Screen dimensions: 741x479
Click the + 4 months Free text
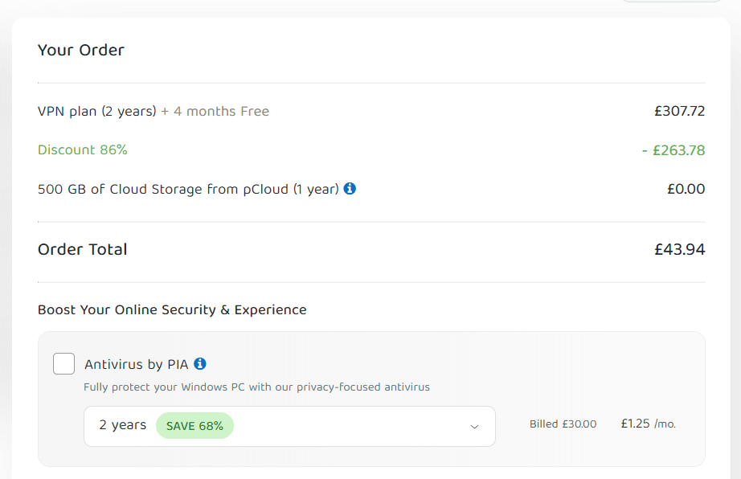pyautogui.click(x=215, y=111)
